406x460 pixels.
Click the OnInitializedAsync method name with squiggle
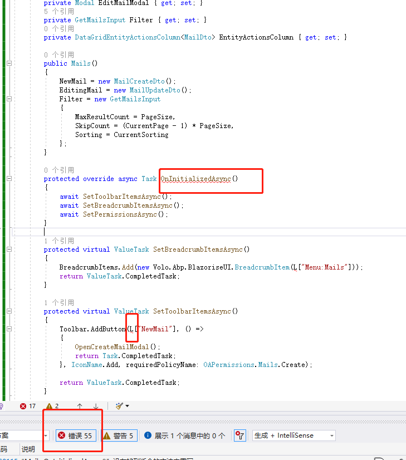tap(195, 179)
